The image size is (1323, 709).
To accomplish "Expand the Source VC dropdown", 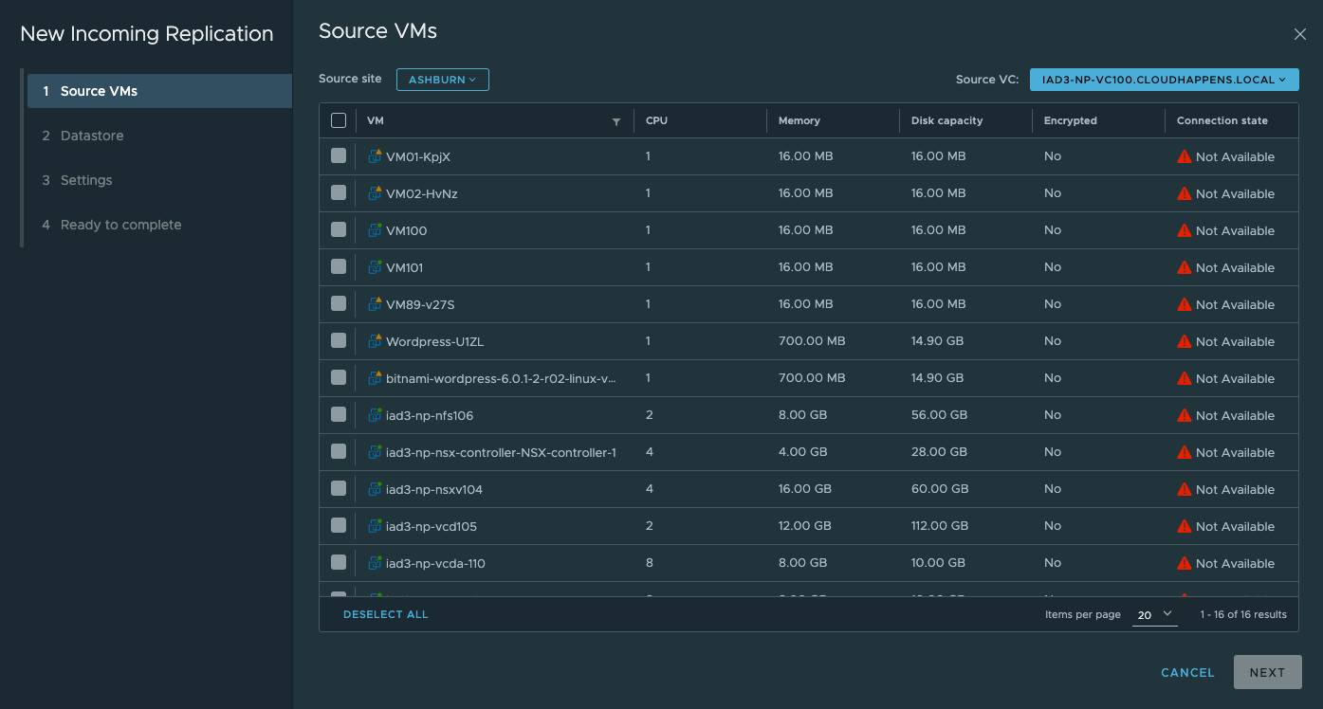I will coord(1164,80).
